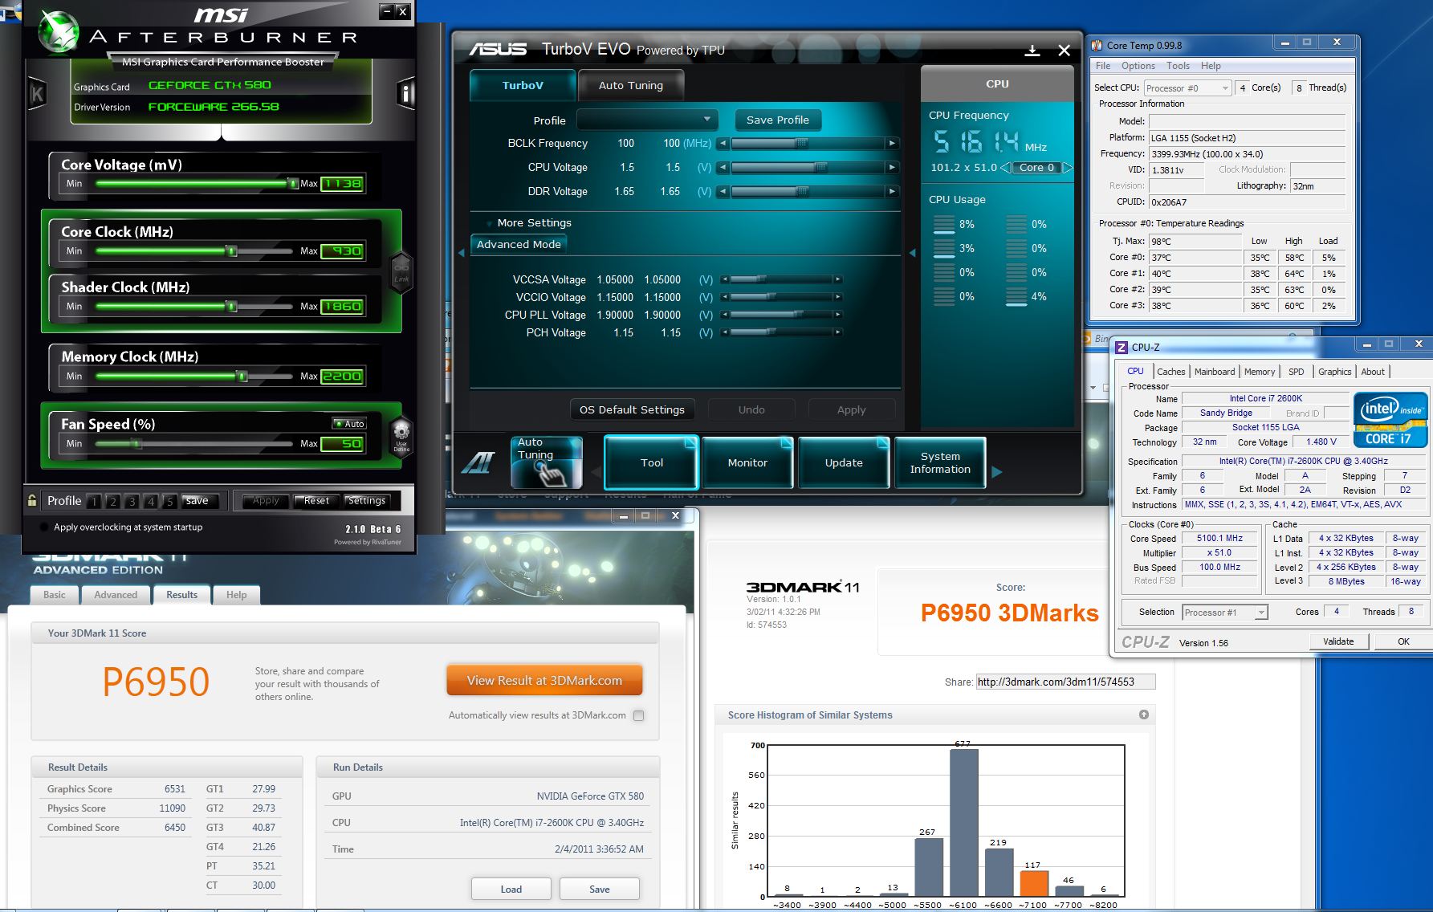This screenshot has width=1433, height=912.
Task: Click the ASUS AI logo at bottom-left
Action: tap(478, 462)
